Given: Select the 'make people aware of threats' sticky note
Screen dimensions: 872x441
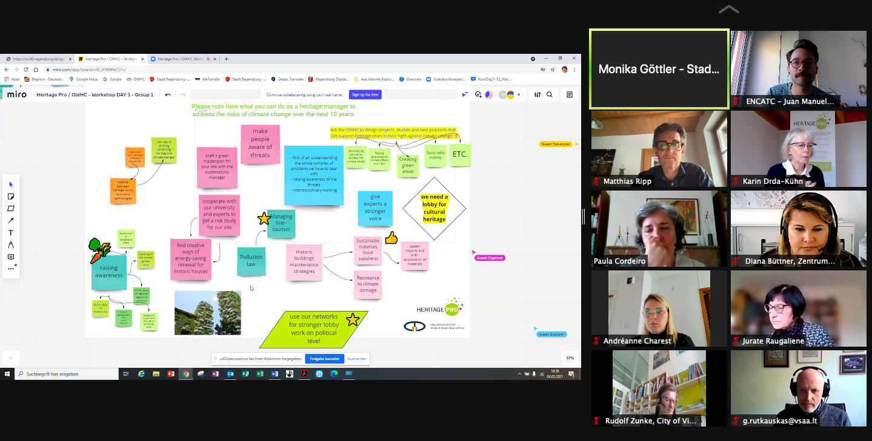Looking at the screenshot, I should tap(260, 143).
